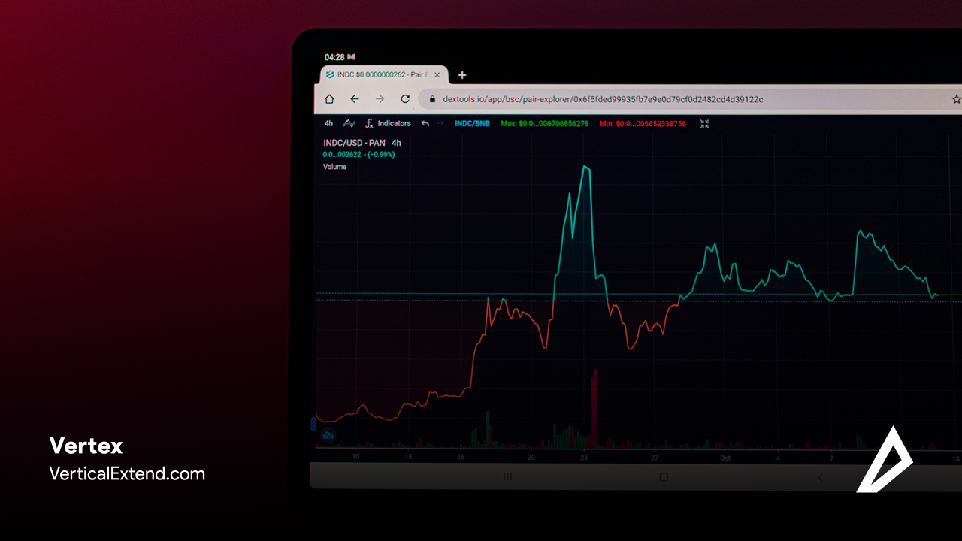This screenshot has height=541, width=962.
Task: Open the Indicators menu
Action: point(394,123)
